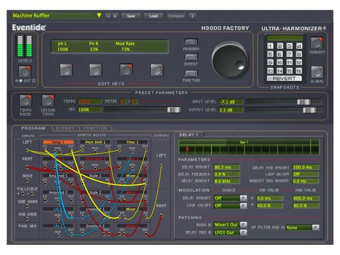Select the Scale 1 effect block
Image resolution: width=340 pixels, height=255 pixels.
pyautogui.click(x=95, y=176)
